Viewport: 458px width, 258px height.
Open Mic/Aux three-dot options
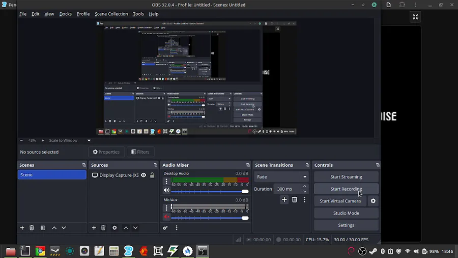pos(166,208)
